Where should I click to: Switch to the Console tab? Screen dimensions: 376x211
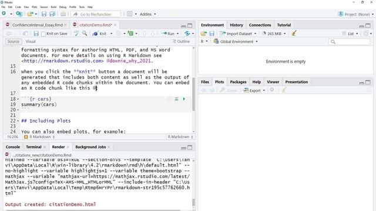coord(13,147)
